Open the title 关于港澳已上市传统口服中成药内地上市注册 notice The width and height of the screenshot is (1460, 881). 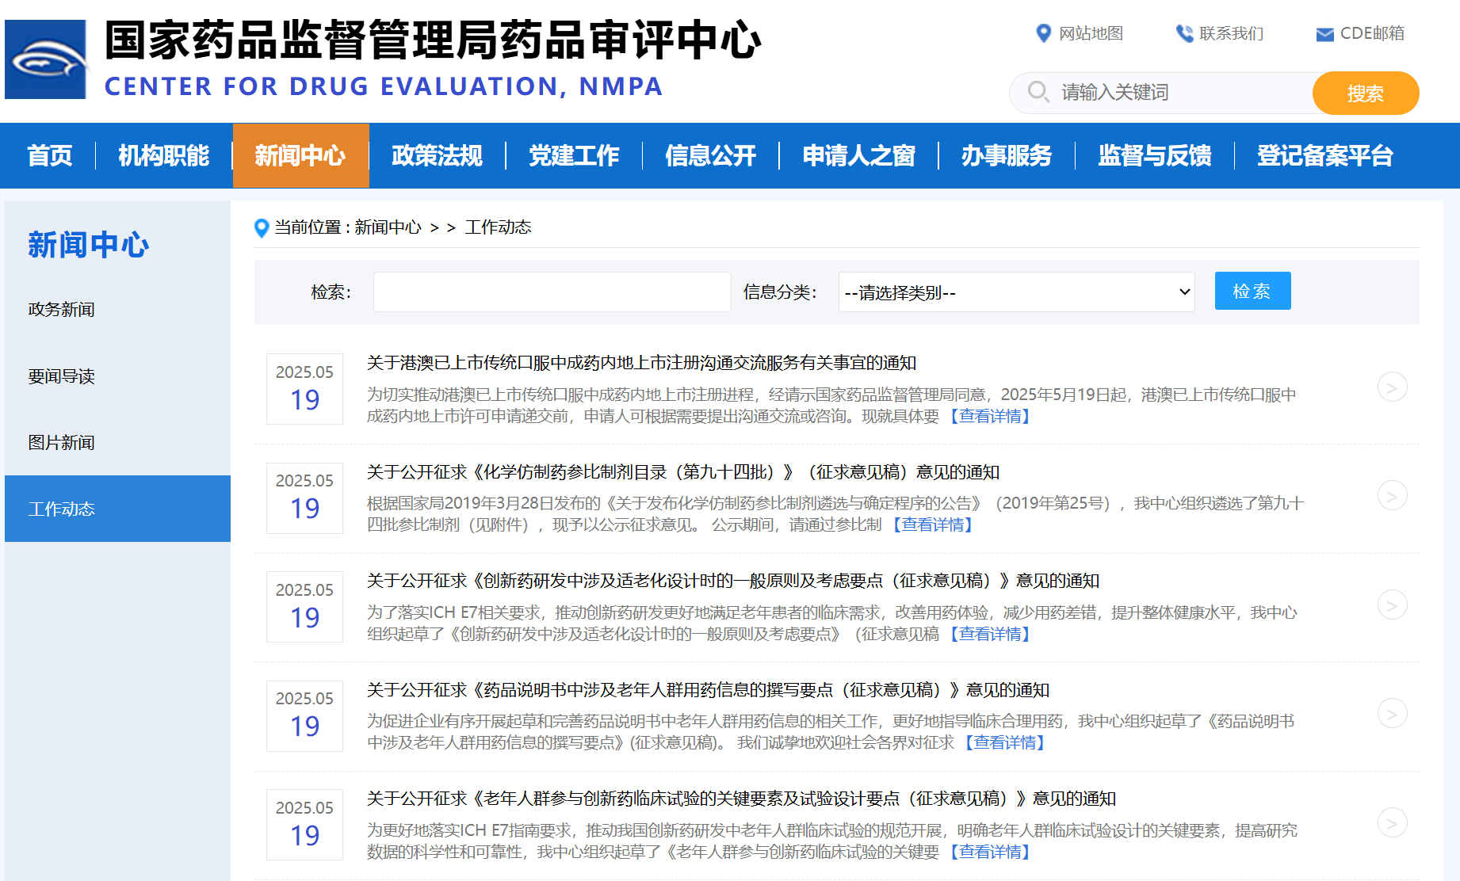coord(642,363)
